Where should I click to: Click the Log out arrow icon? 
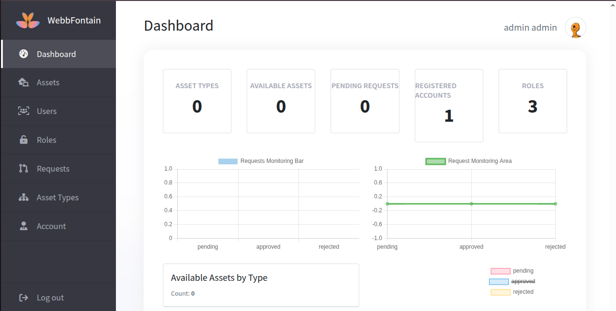click(x=23, y=298)
